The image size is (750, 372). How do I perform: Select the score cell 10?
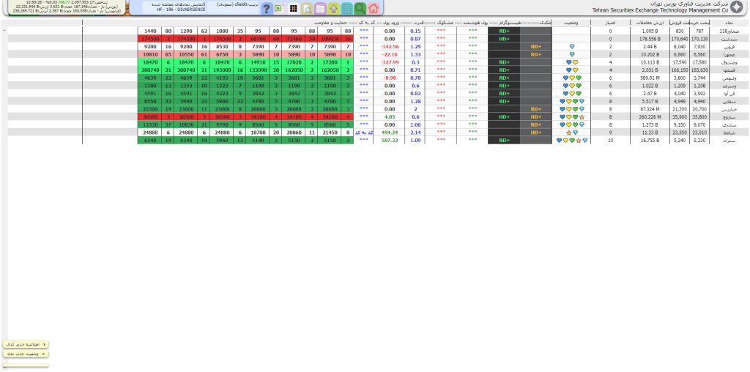pos(610,141)
